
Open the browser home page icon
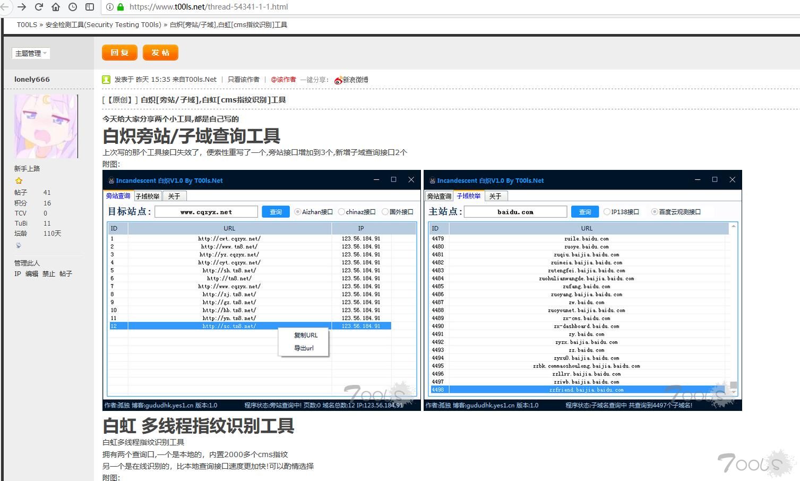pyautogui.click(x=56, y=7)
